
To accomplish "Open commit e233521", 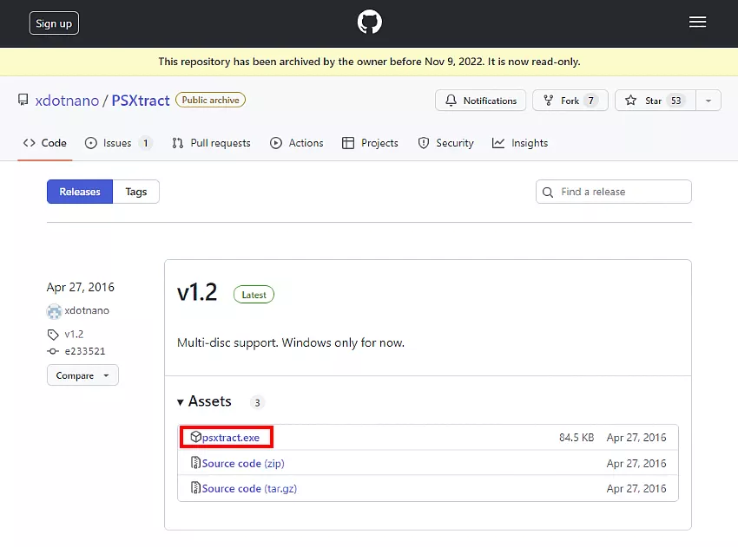I will tap(83, 351).
